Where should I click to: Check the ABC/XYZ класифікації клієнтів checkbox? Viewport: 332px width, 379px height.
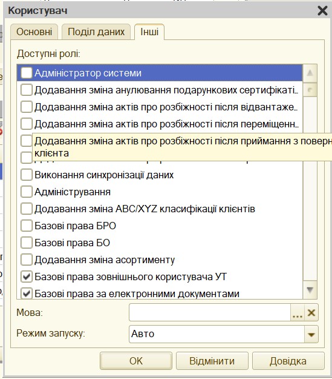(x=26, y=209)
